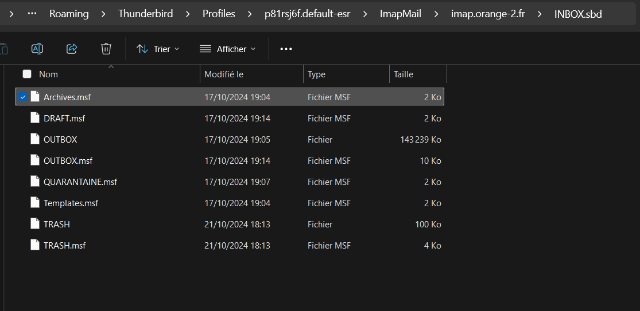Show hidden breadcrumb path ellipsis
This screenshot has width=640, height=311.
[x=32, y=14]
